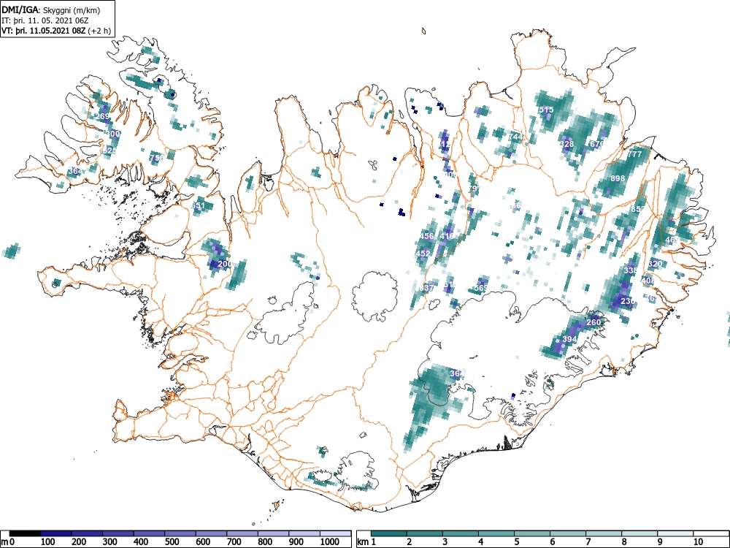This screenshot has width=730, height=548.
Task: Click the '8' label on the km scale
Action: point(624,542)
